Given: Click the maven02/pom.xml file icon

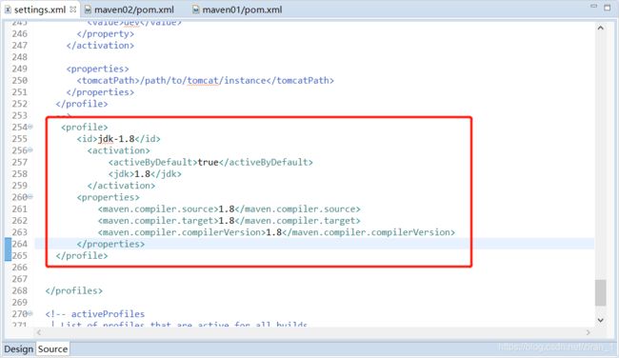Looking at the screenshot, I should [x=88, y=10].
